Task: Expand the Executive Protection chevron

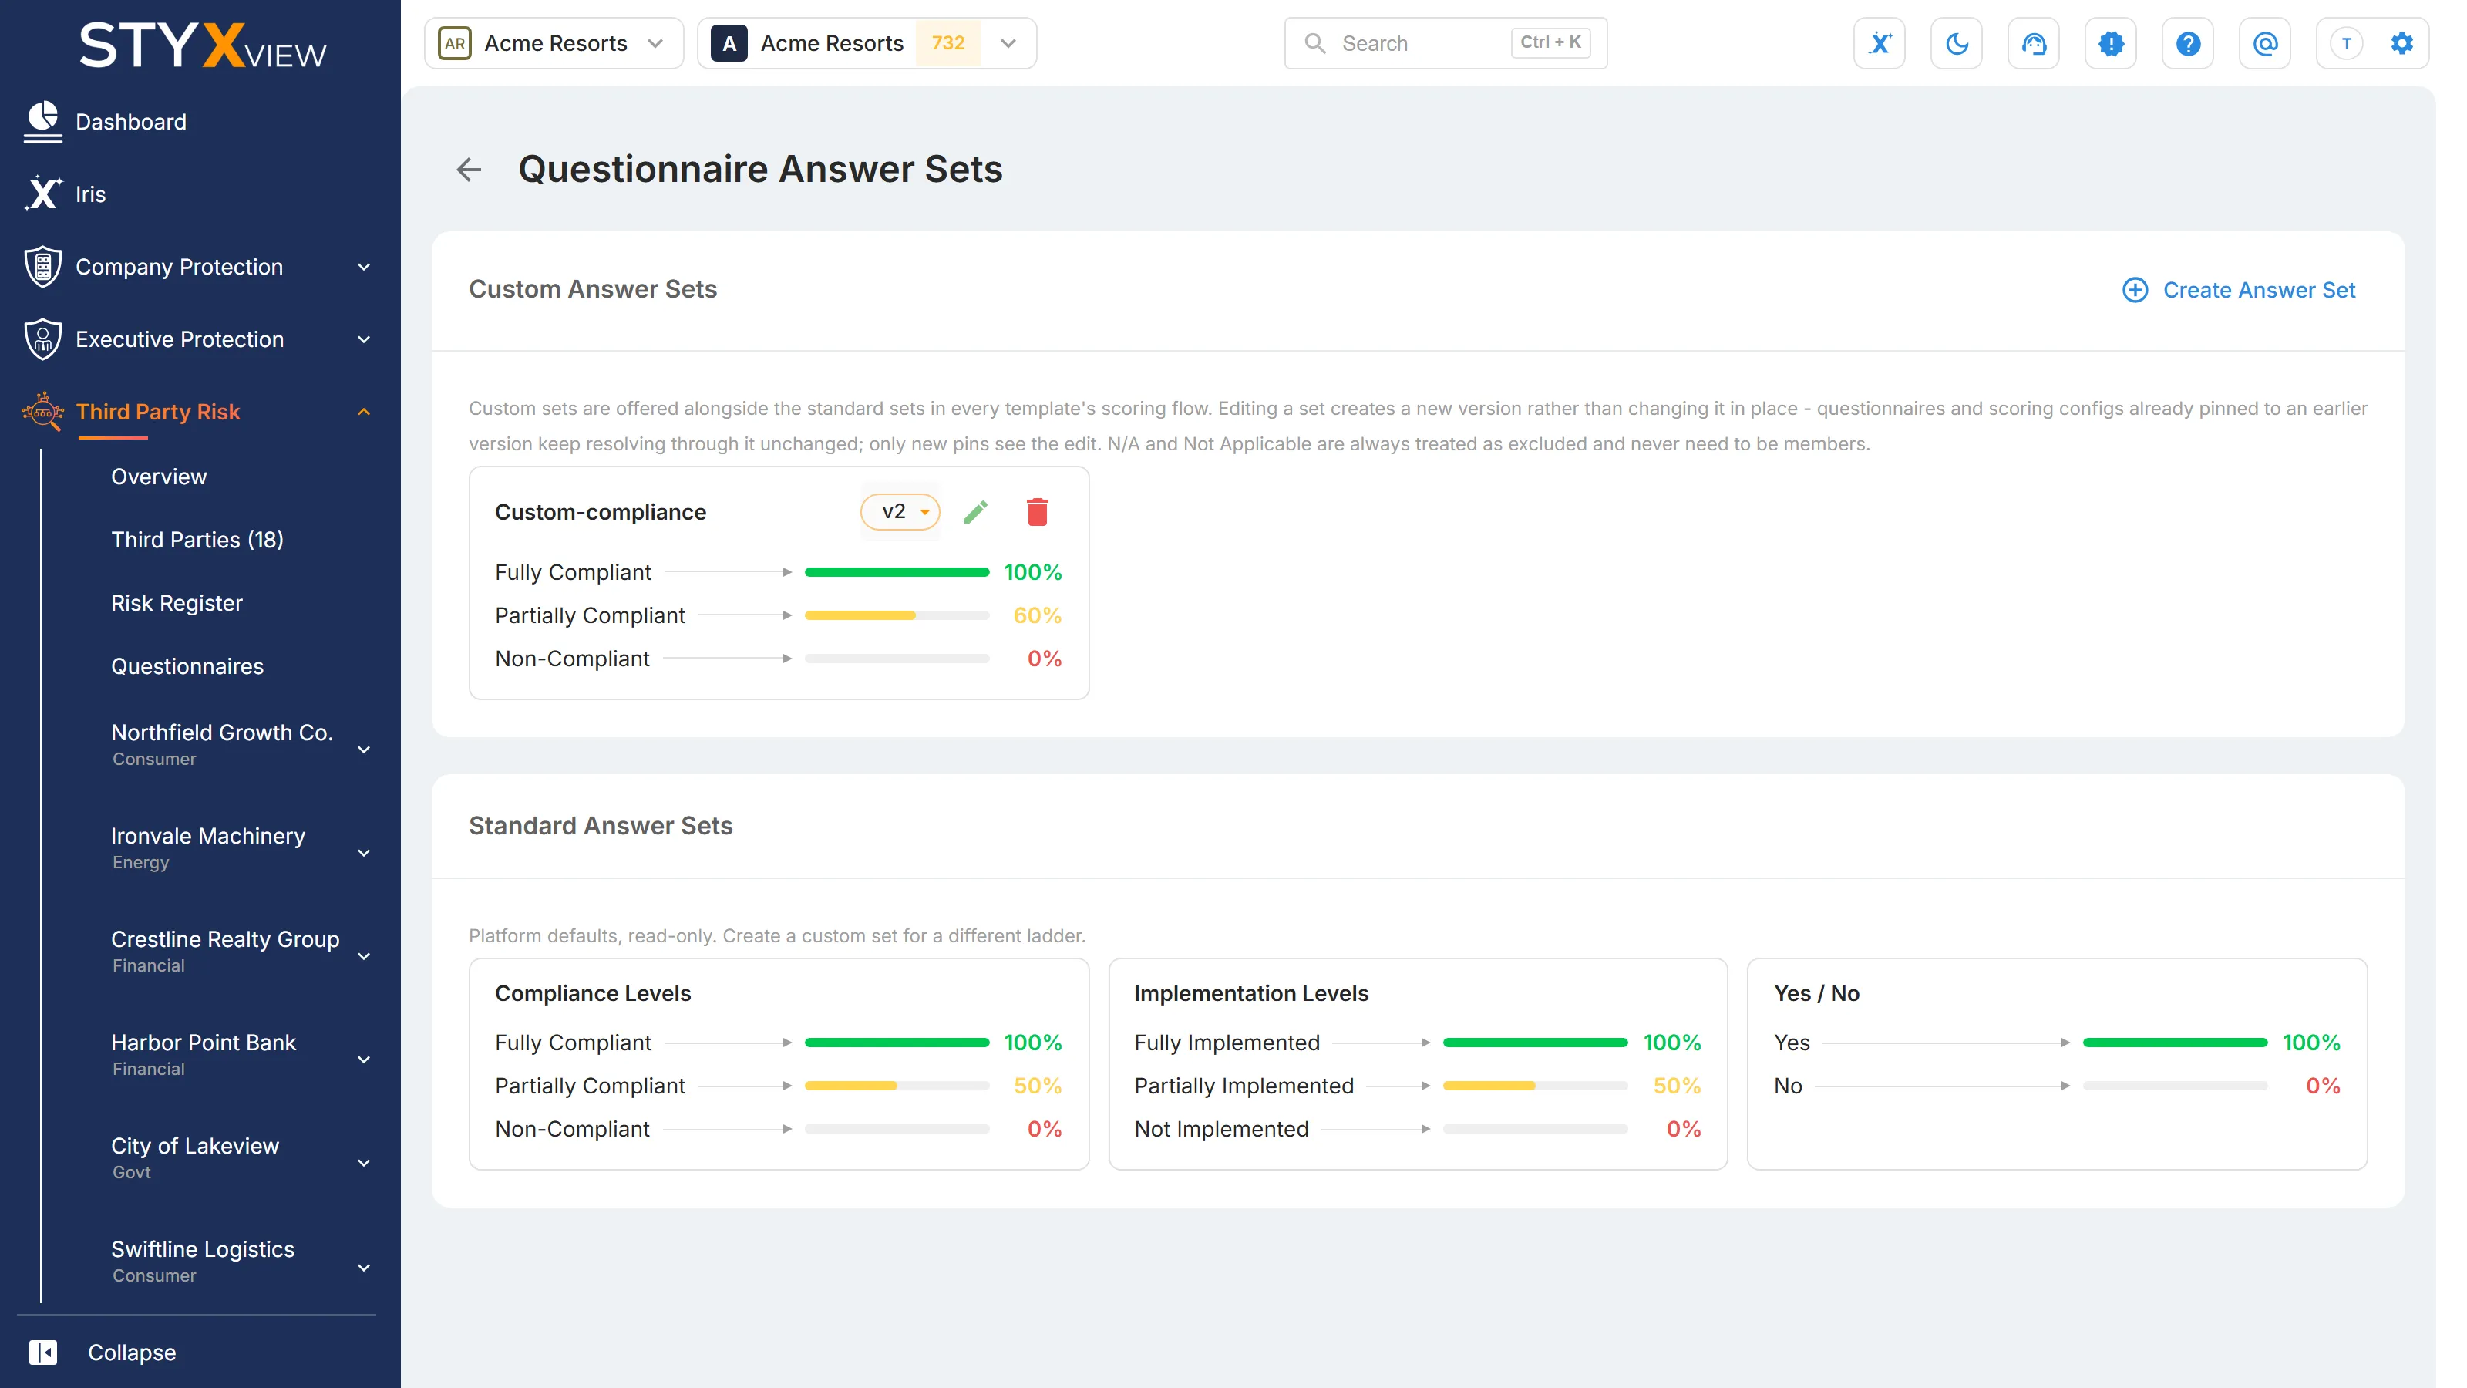Action: pos(364,340)
